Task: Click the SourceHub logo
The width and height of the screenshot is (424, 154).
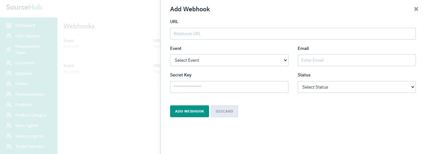Action: click(24, 7)
